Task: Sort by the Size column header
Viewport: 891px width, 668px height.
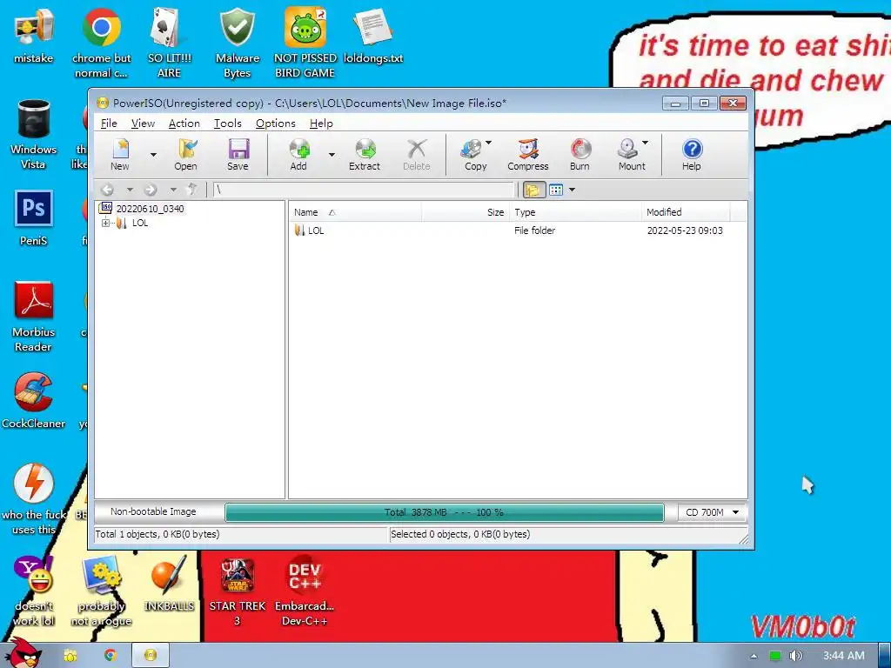Action: (x=466, y=212)
